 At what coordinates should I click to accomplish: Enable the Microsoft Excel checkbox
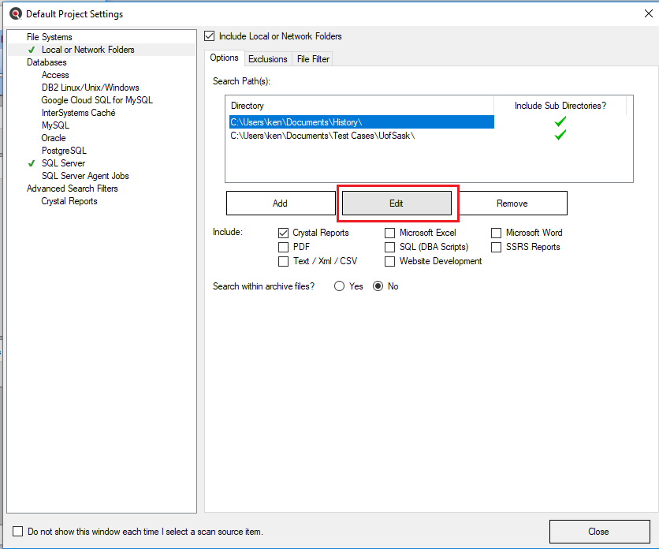390,233
